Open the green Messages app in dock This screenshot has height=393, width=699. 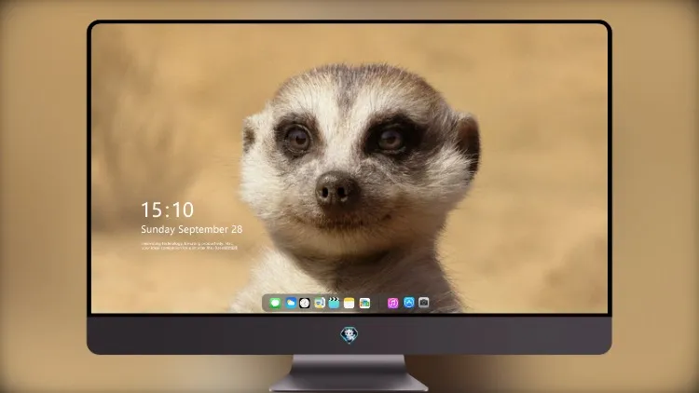pos(275,303)
